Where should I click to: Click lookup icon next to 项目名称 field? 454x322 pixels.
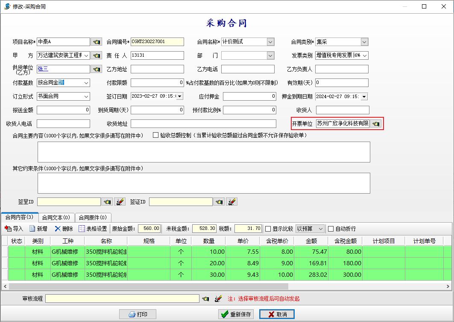click(96, 42)
